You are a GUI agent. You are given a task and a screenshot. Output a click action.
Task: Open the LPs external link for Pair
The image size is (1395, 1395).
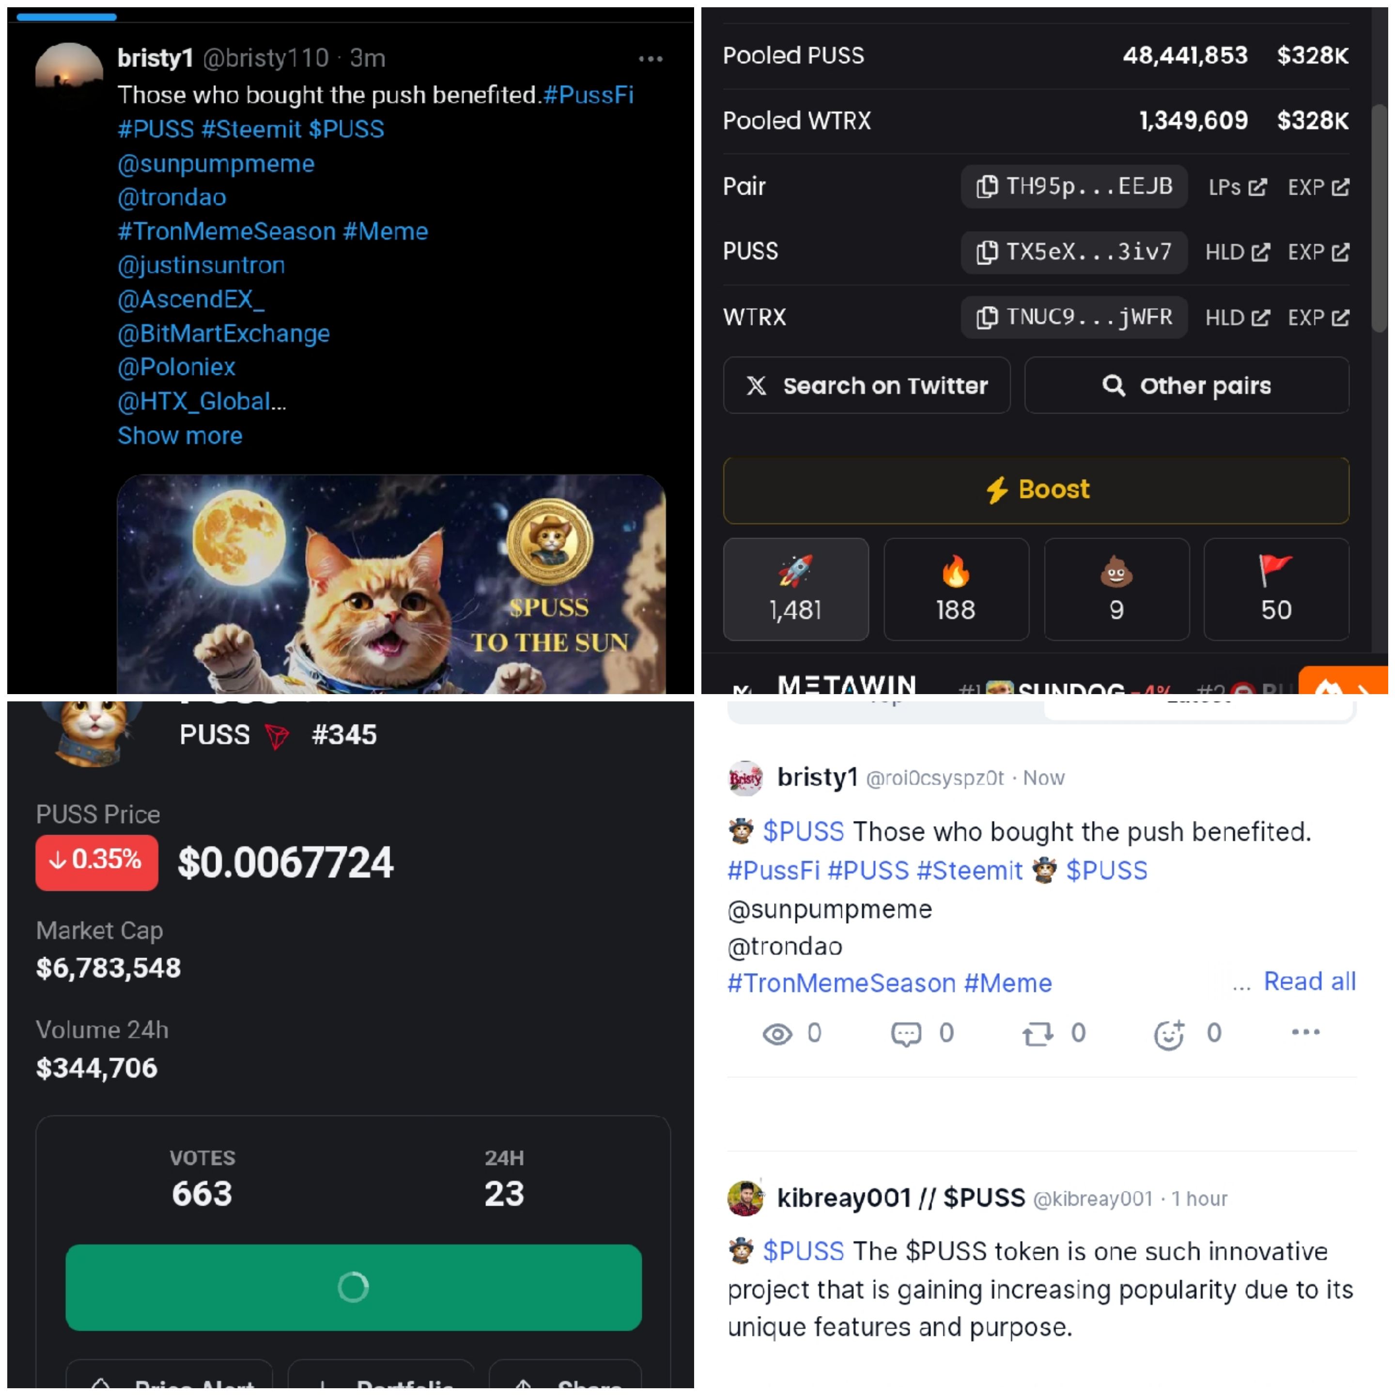(x=1238, y=187)
